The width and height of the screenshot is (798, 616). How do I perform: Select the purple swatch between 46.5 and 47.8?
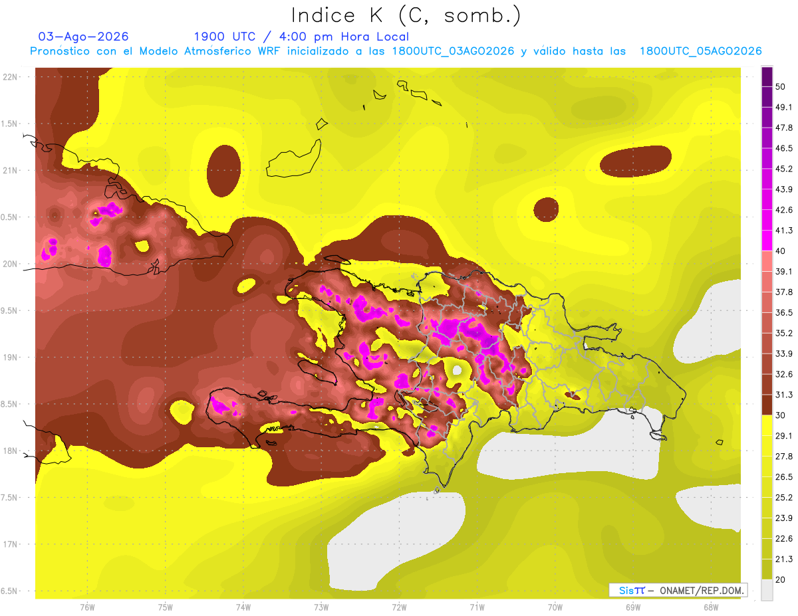pos(767,138)
